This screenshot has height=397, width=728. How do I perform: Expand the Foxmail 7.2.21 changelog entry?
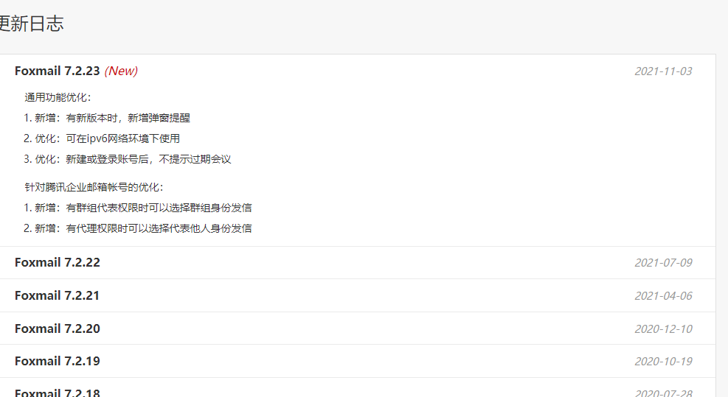tap(57, 295)
